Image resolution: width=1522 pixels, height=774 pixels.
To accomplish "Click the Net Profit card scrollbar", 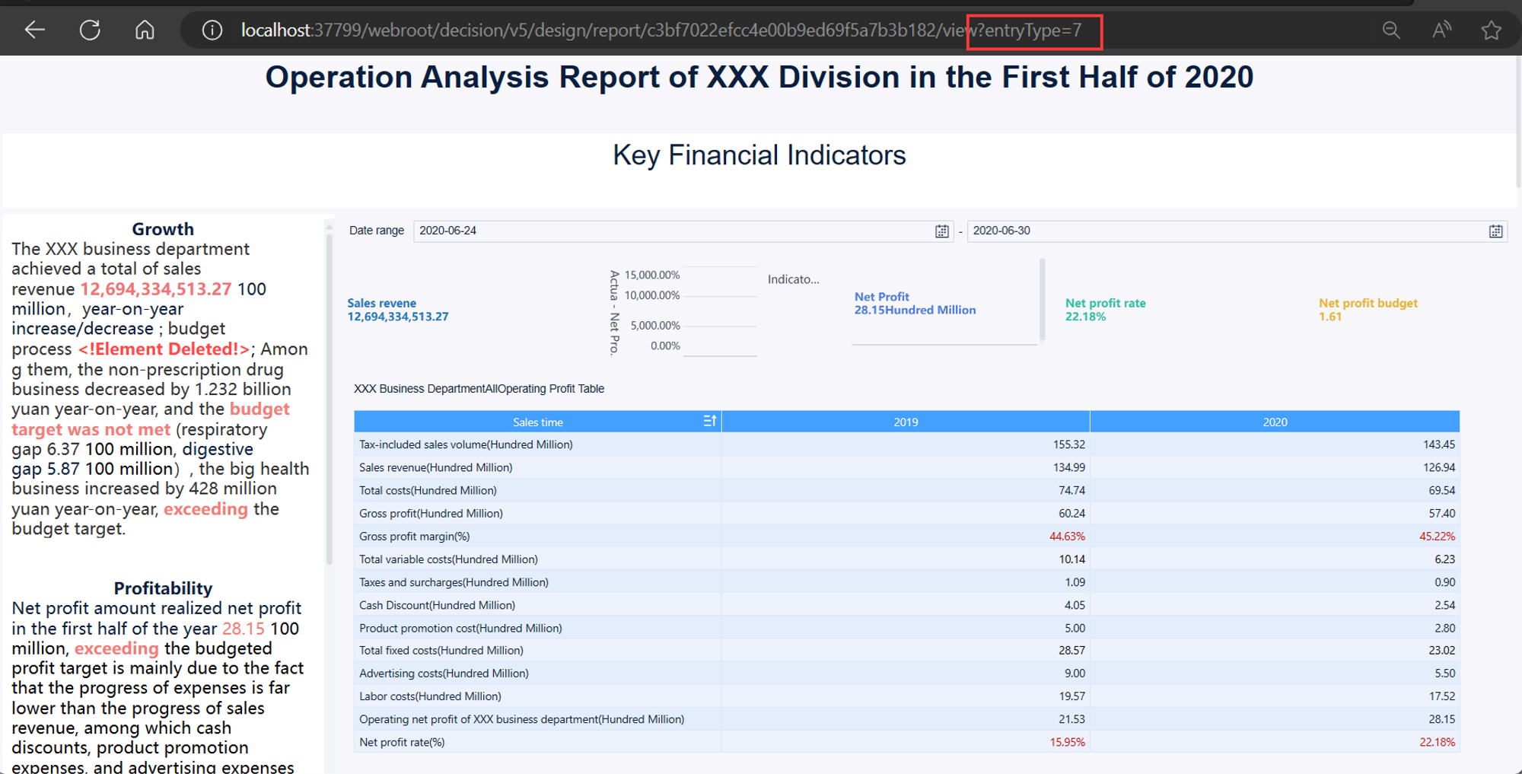I will (1042, 299).
